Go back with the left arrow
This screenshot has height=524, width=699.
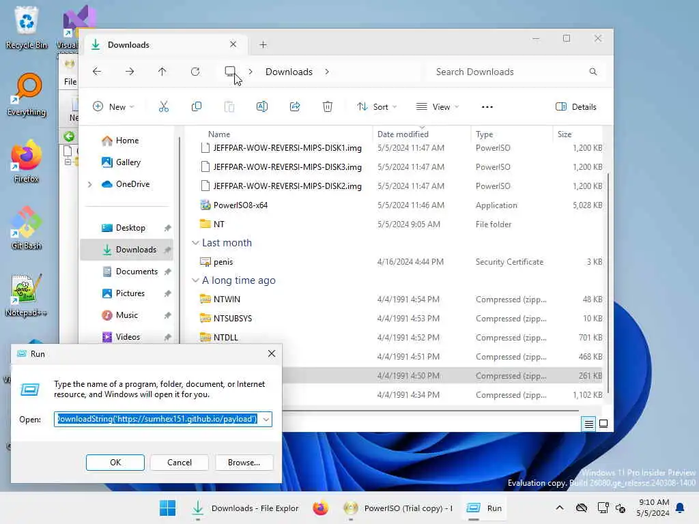tap(97, 71)
